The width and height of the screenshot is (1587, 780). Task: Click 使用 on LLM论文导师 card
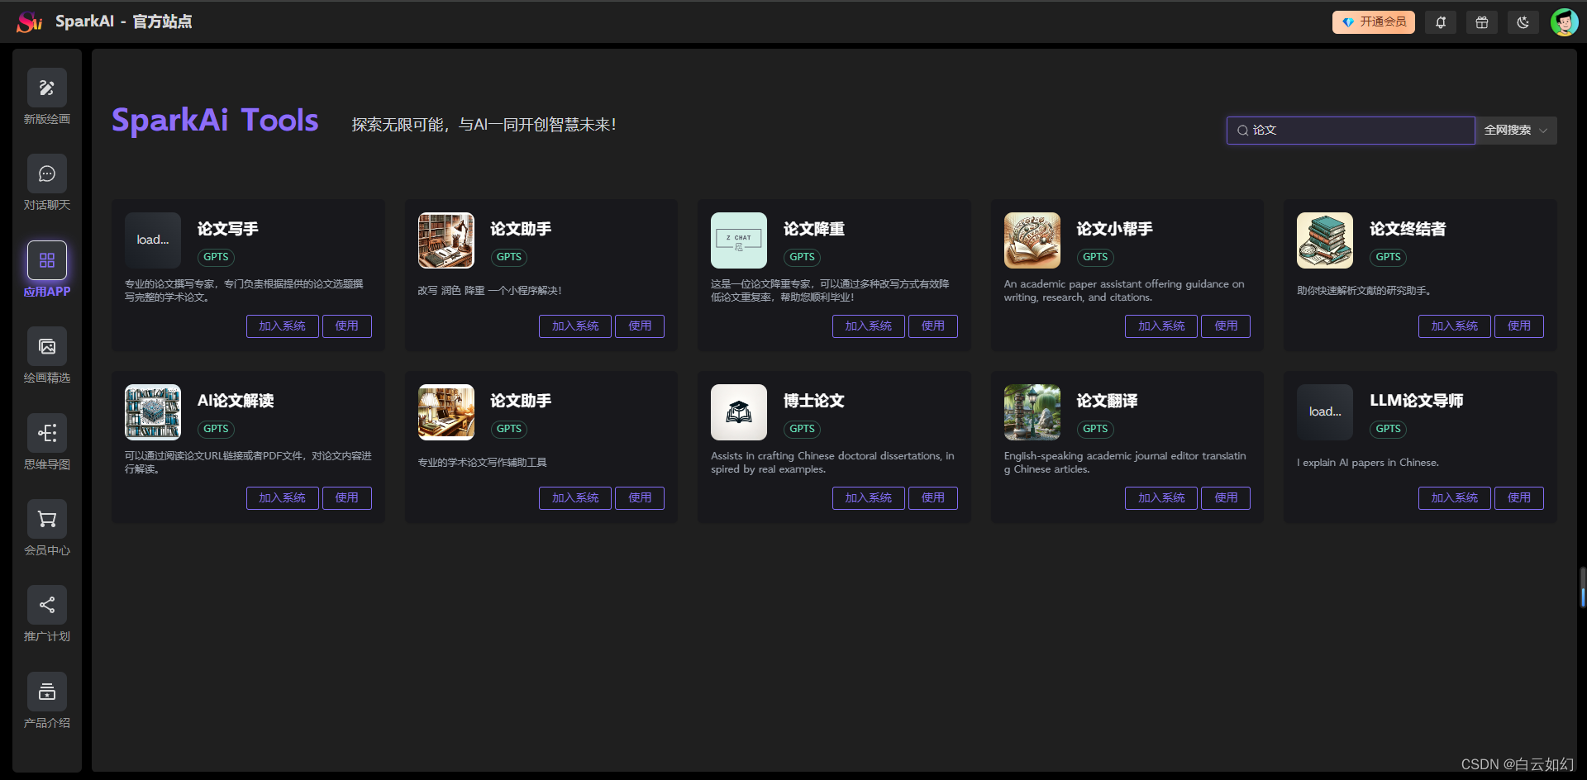1519,498
